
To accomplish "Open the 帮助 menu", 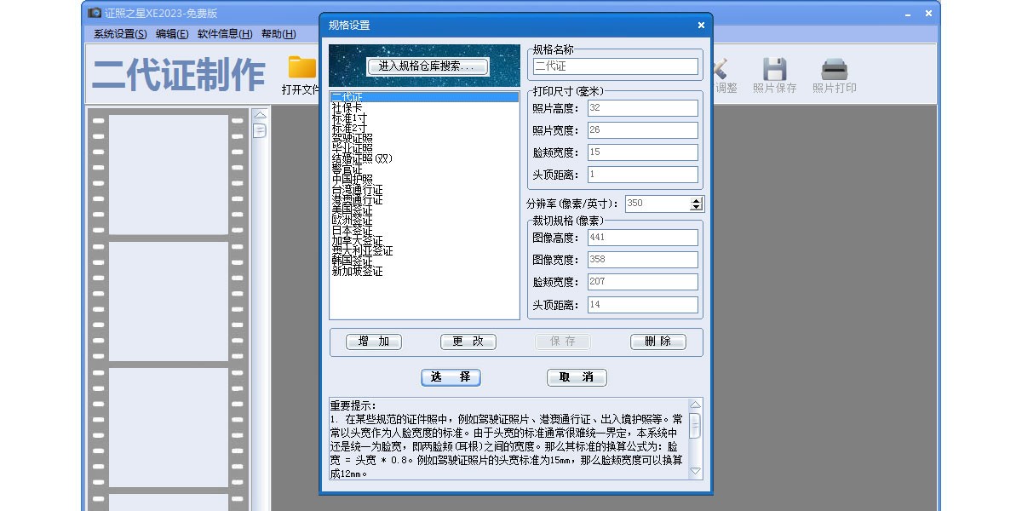I will tap(278, 34).
